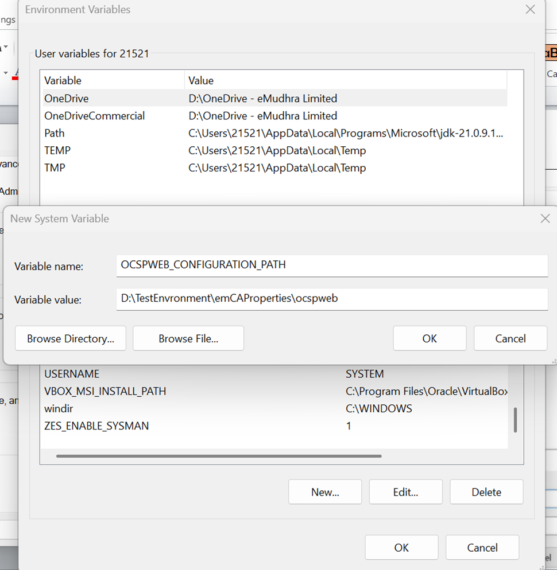557x570 pixels.
Task: Click the system variables vertical scrollbar thumb
Action: [515, 420]
